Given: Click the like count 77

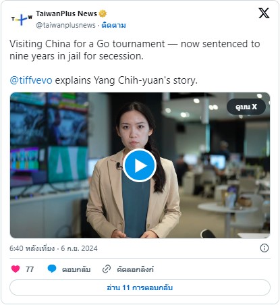Looking at the screenshot, I should click(x=30, y=269).
